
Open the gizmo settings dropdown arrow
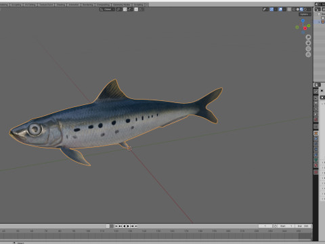(276, 9)
